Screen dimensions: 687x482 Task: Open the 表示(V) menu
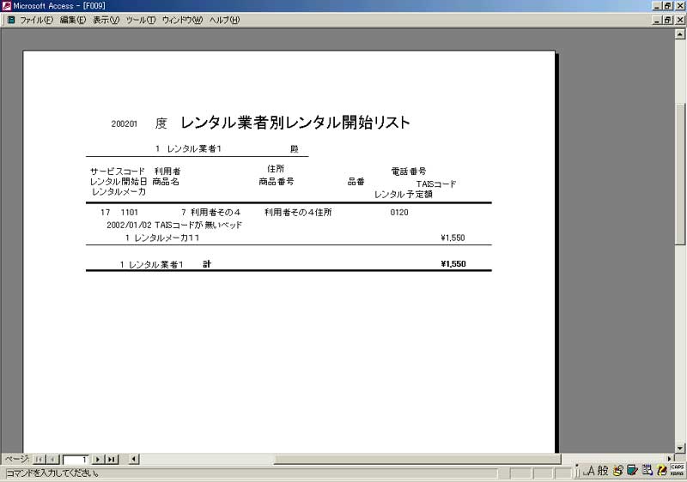coord(106,19)
